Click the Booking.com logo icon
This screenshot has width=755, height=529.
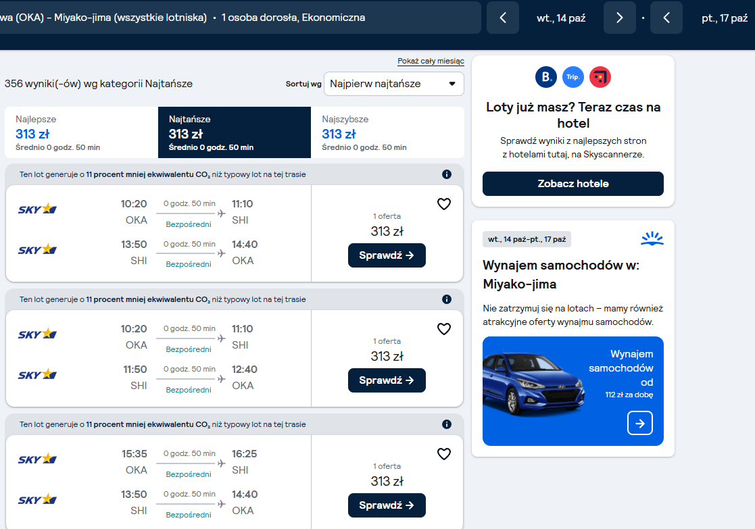pos(546,77)
